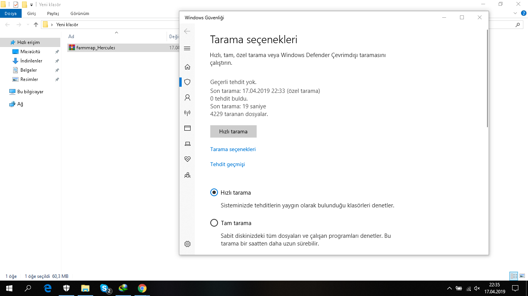Open app and browser control window icon
This screenshot has width=528, height=296.
point(187,128)
